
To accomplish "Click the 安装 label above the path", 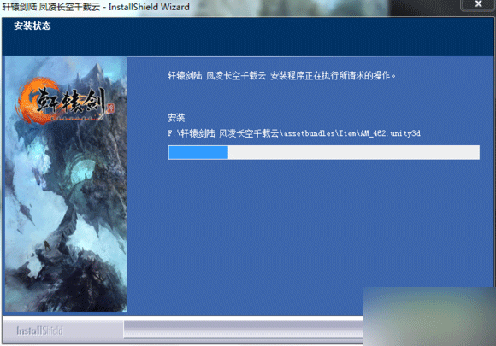I will coord(176,118).
